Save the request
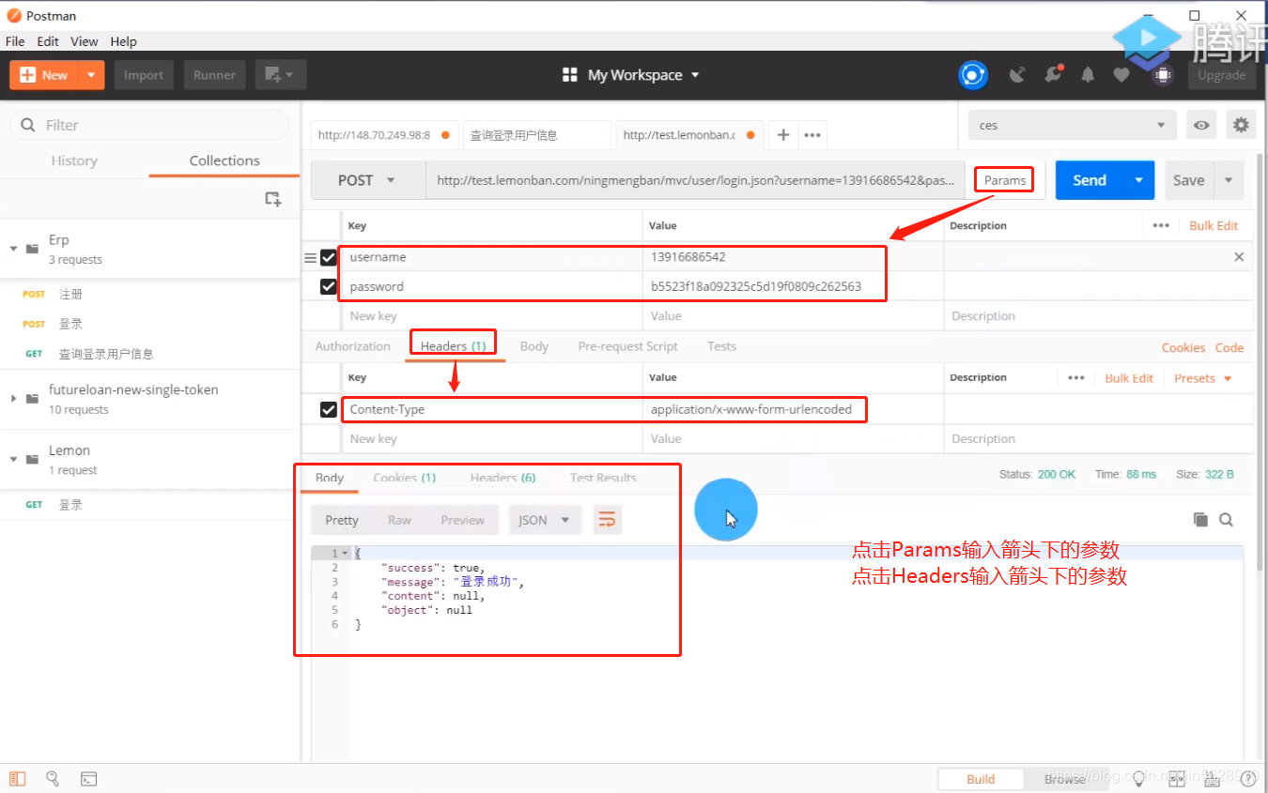 point(1188,180)
